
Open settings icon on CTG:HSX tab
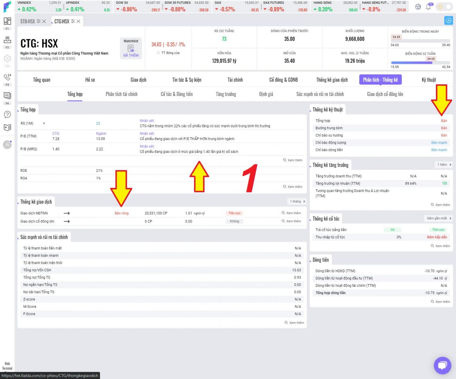(73, 21)
